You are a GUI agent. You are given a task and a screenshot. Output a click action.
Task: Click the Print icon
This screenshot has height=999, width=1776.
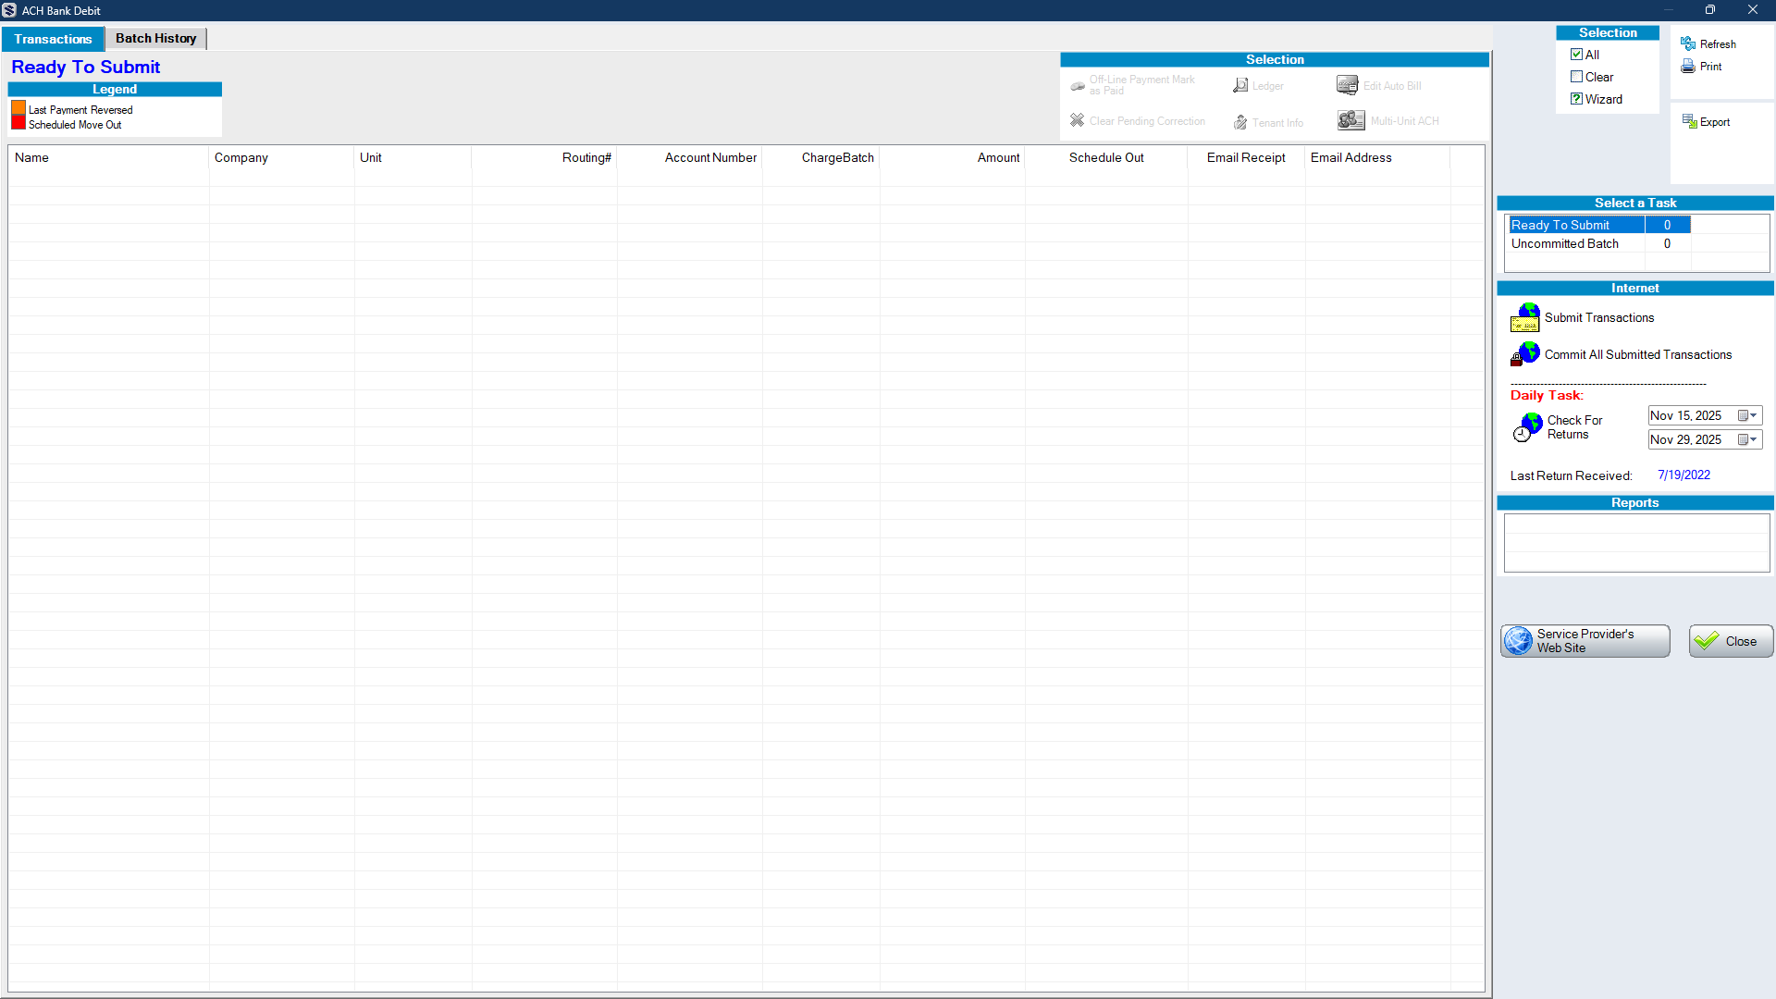coord(1688,67)
